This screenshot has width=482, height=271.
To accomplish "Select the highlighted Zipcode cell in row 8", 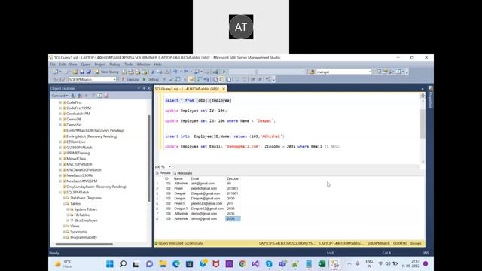I will coord(233,218).
